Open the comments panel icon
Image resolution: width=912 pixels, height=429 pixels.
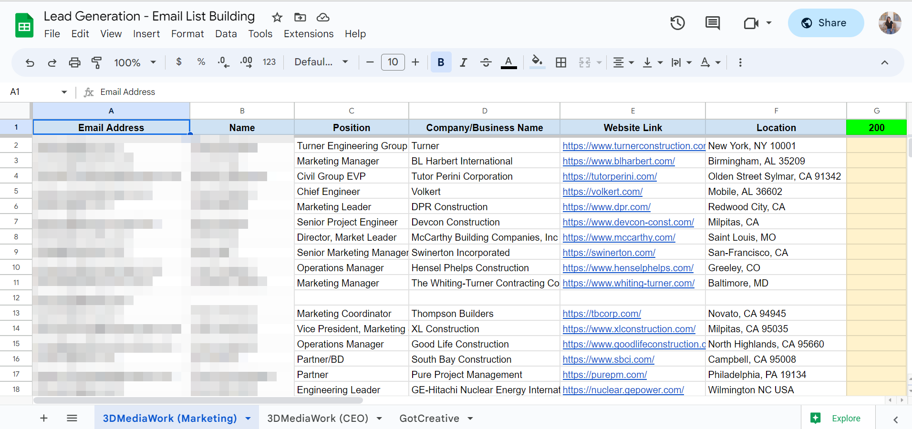click(713, 23)
